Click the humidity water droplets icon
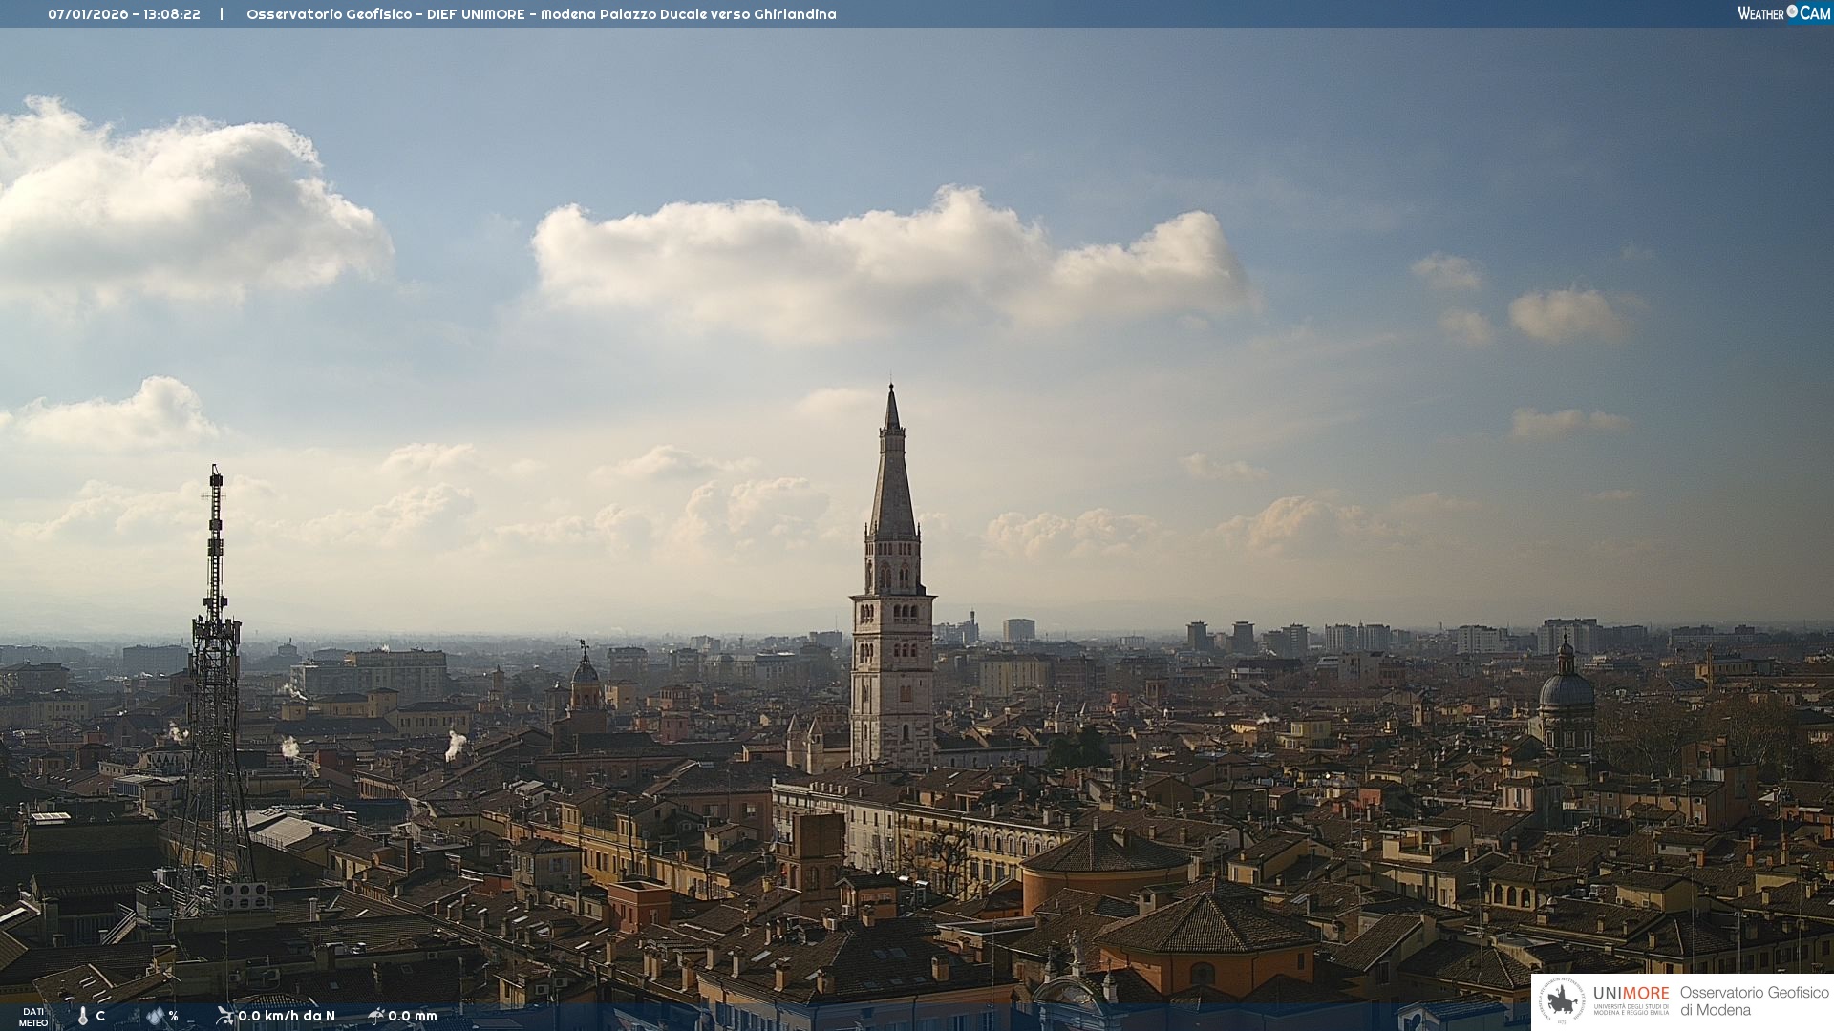 click(155, 1016)
